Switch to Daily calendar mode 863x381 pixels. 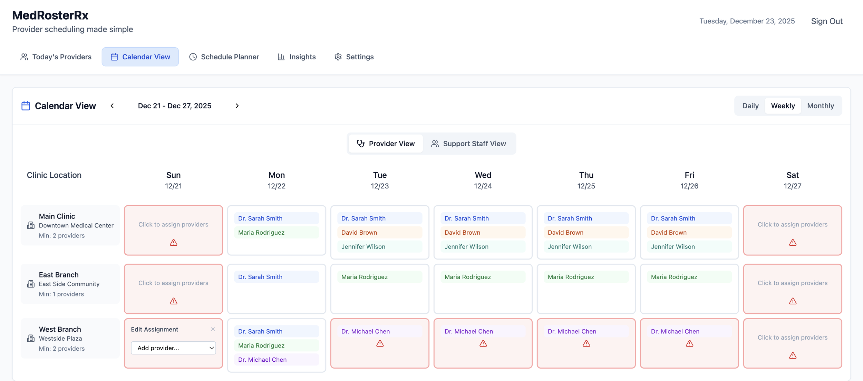(x=750, y=106)
